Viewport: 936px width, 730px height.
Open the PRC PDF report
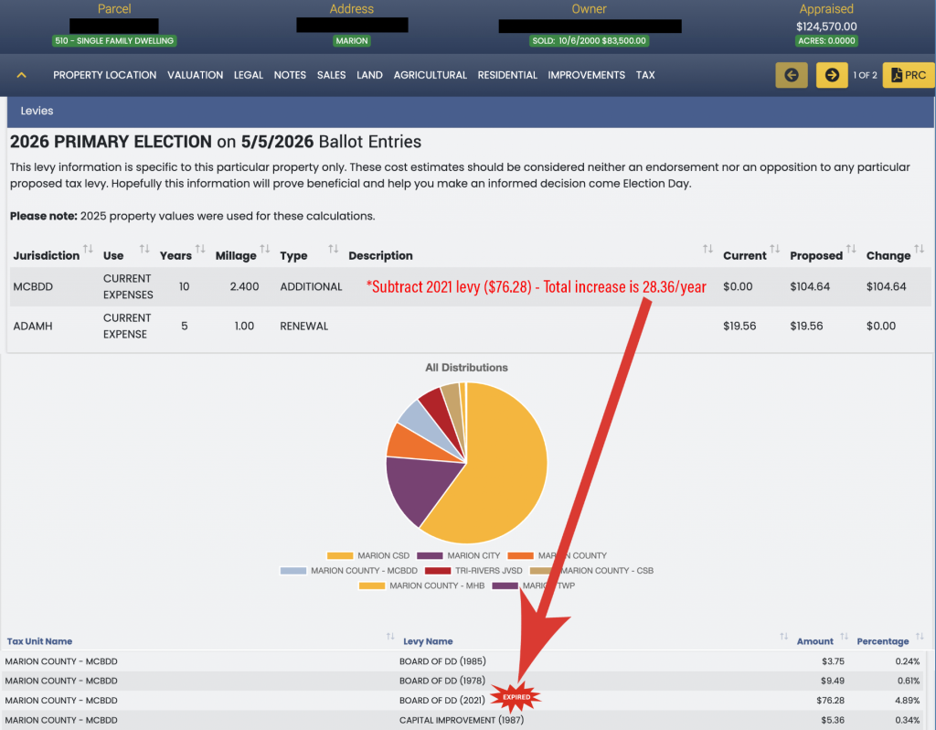[x=908, y=75]
